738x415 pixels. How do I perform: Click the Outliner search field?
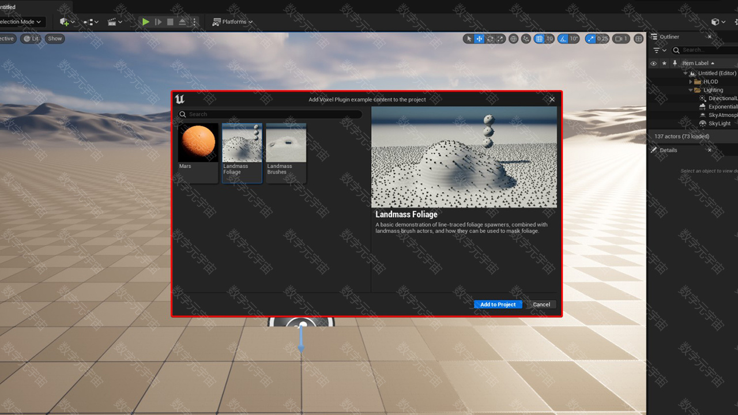coord(705,50)
